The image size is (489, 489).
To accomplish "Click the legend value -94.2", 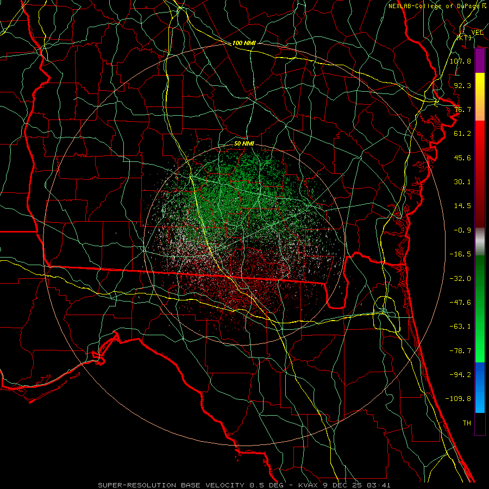I will tap(460, 375).
